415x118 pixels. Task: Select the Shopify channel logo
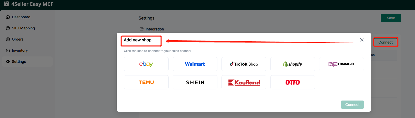point(292,64)
